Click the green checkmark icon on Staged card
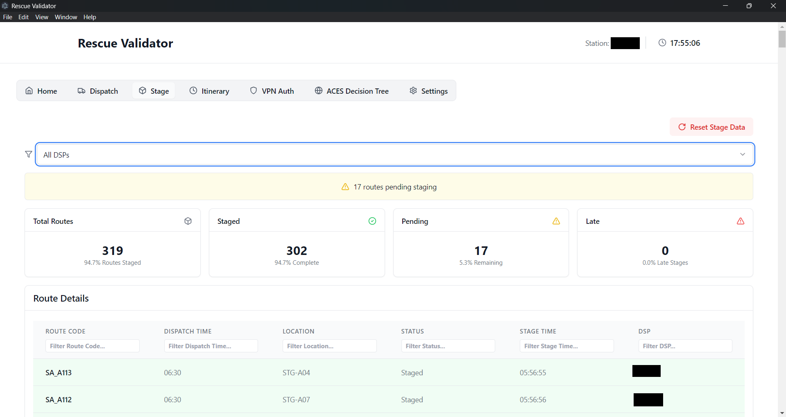 (372, 221)
